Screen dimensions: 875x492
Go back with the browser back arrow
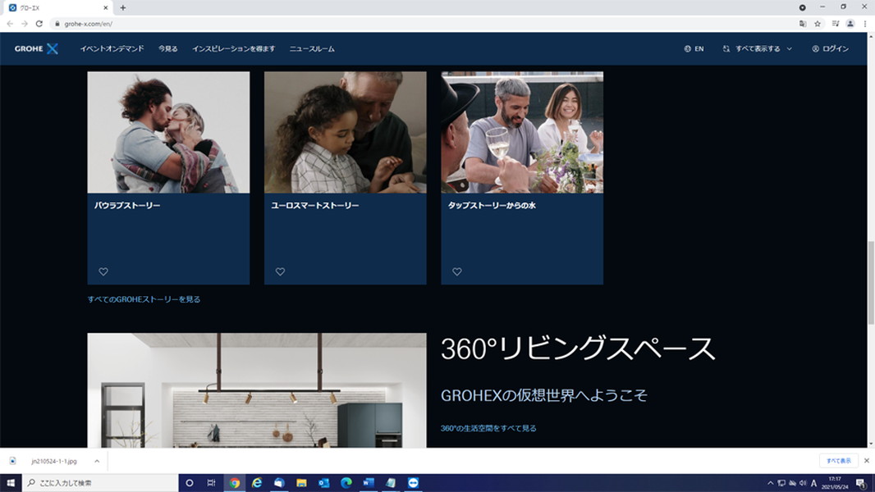click(x=10, y=24)
